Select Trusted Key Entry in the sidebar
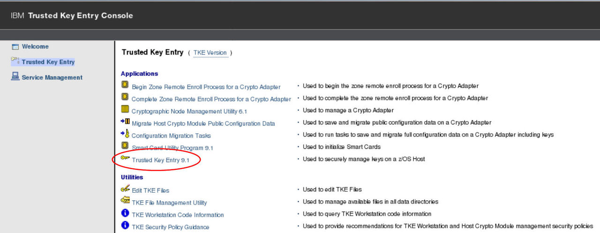 48,62
